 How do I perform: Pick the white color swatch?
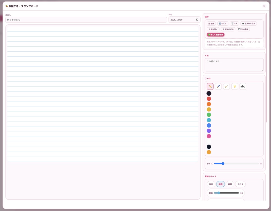coord(209,141)
